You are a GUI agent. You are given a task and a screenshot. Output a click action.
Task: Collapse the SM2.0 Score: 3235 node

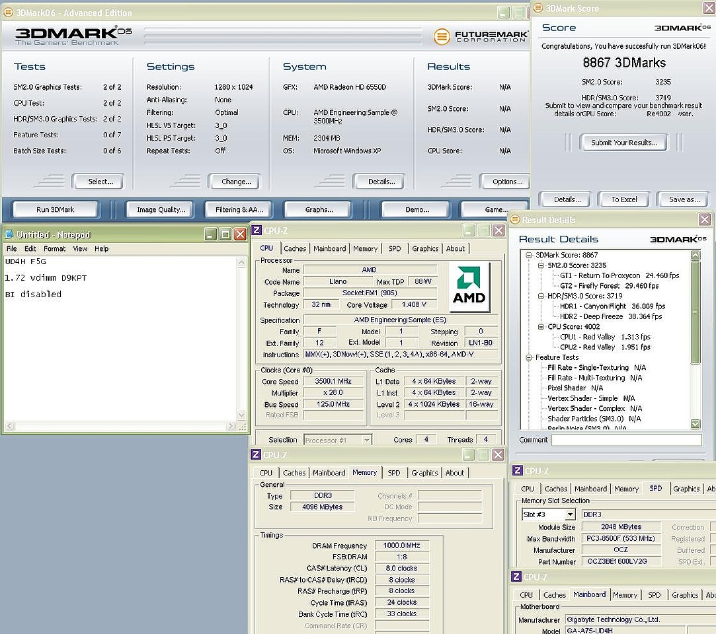coord(541,265)
